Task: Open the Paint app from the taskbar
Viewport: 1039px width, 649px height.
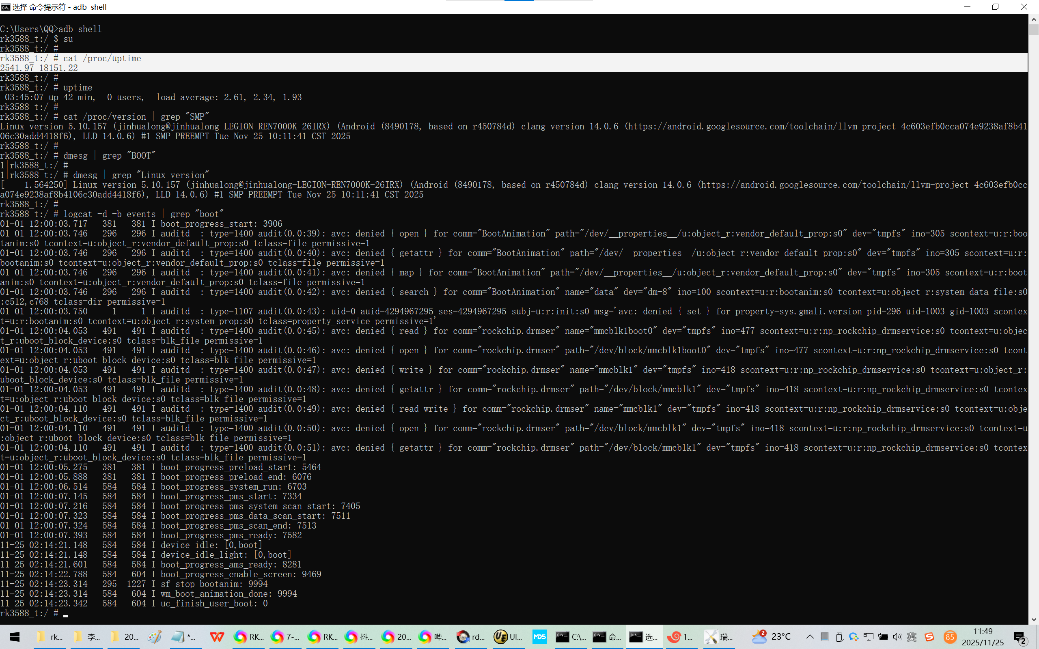Action: [x=155, y=636]
